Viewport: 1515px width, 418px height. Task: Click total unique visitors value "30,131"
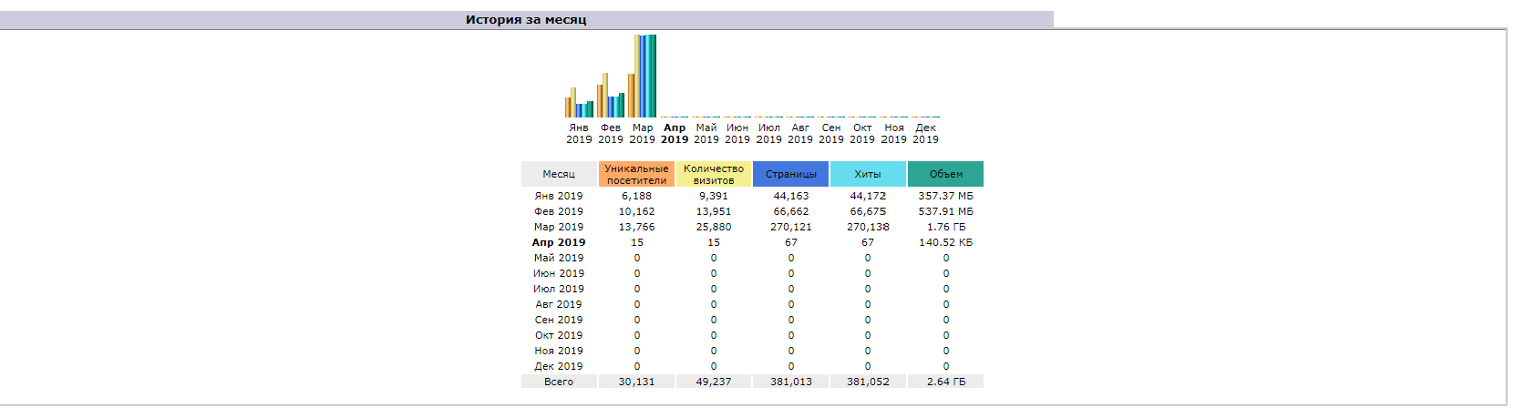click(x=636, y=382)
